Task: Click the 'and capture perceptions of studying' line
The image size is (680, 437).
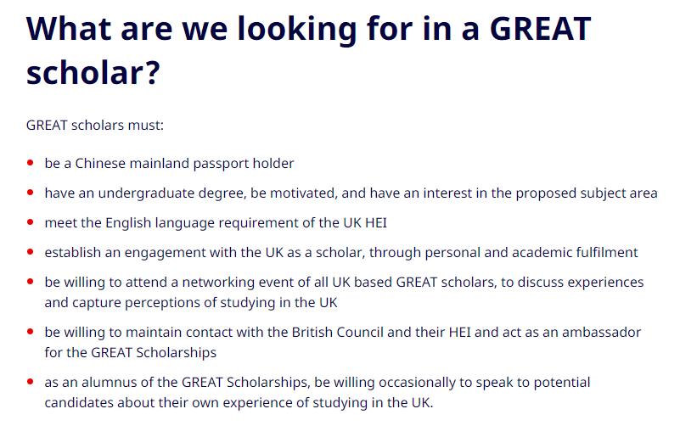Action: (191, 302)
